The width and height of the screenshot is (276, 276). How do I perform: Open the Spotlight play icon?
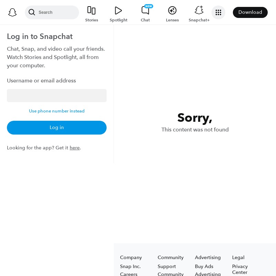tap(118, 10)
